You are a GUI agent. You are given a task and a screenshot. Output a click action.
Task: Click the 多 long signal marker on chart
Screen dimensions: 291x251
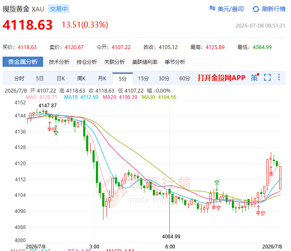(x=271, y=174)
